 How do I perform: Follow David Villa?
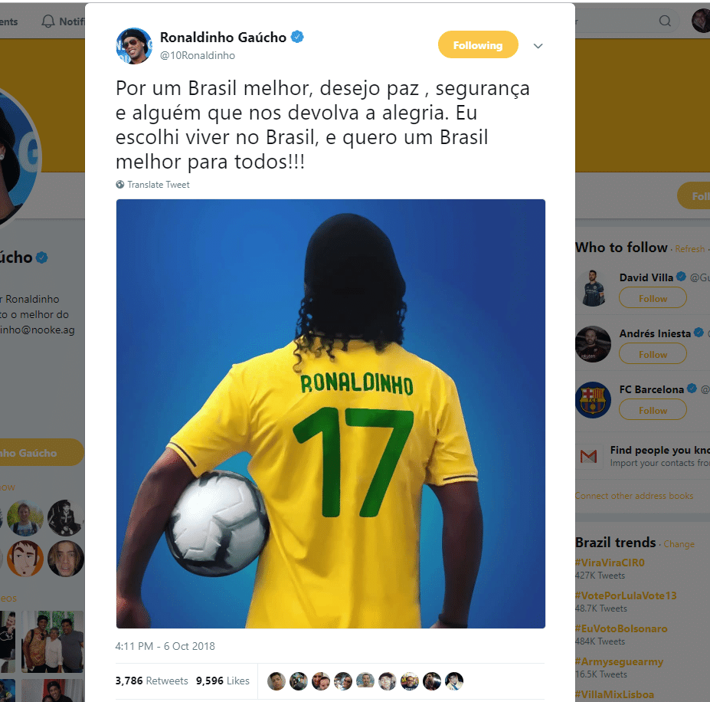pos(653,298)
